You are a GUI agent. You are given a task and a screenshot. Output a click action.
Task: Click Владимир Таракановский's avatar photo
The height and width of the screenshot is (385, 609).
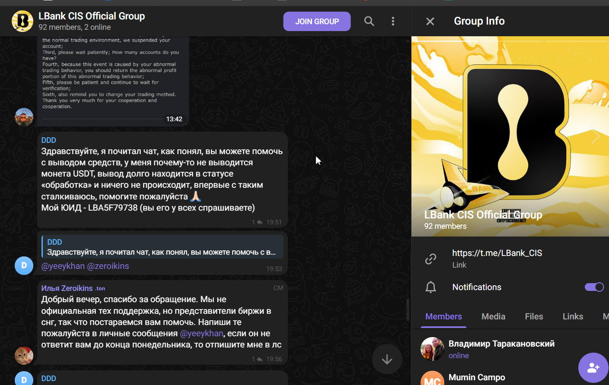pos(432,349)
